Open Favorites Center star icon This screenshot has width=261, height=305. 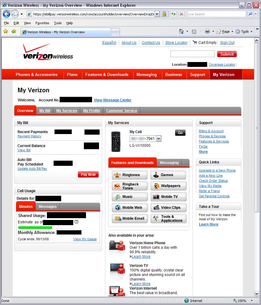[x=6, y=31]
